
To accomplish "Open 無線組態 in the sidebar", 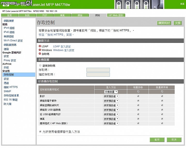I will (x=9, y=36).
